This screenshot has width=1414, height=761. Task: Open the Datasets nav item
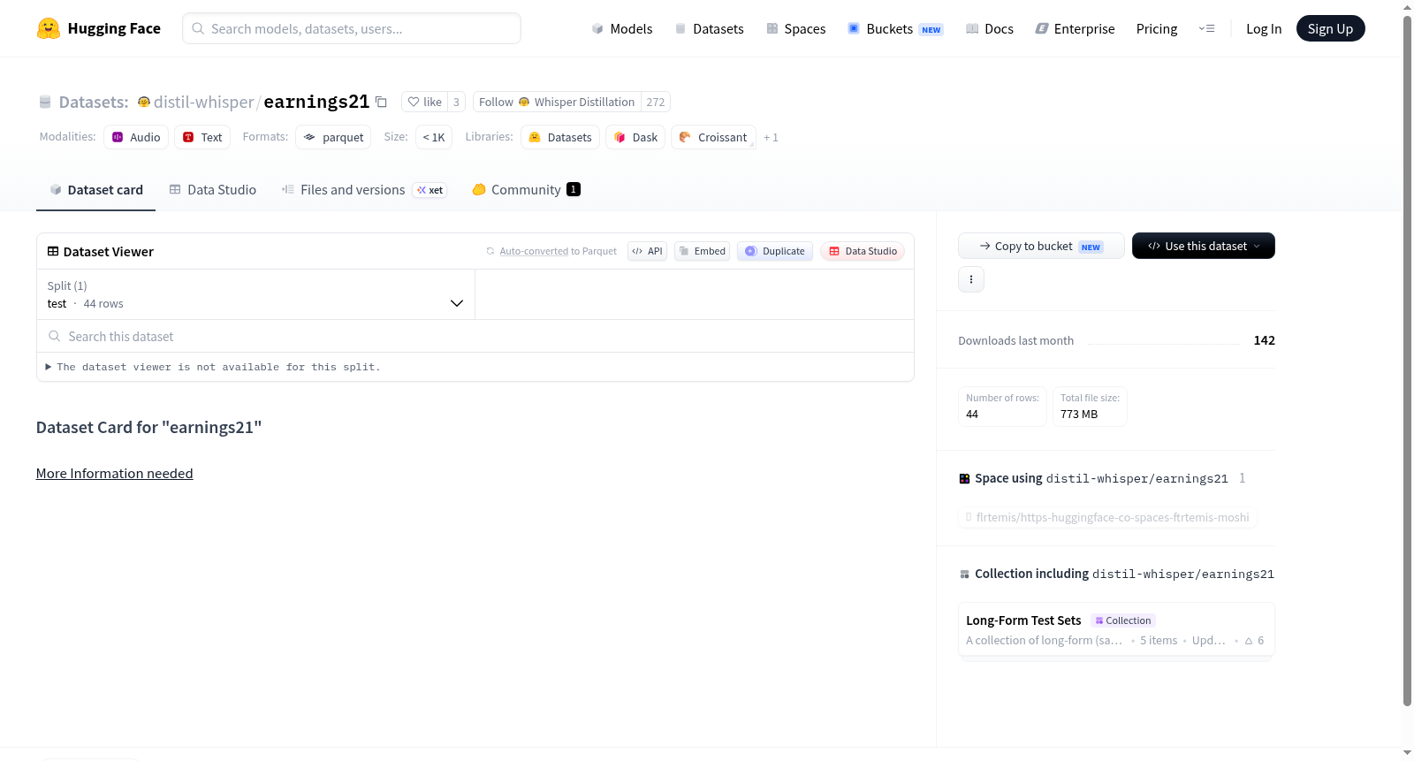pyautogui.click(x=709, y=28)
